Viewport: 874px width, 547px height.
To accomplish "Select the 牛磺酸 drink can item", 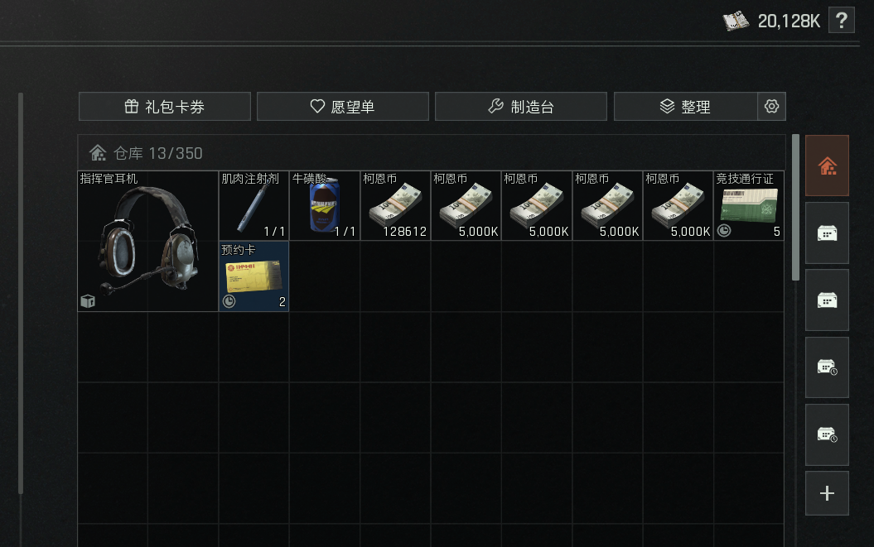I will click(x=325, y=205).
